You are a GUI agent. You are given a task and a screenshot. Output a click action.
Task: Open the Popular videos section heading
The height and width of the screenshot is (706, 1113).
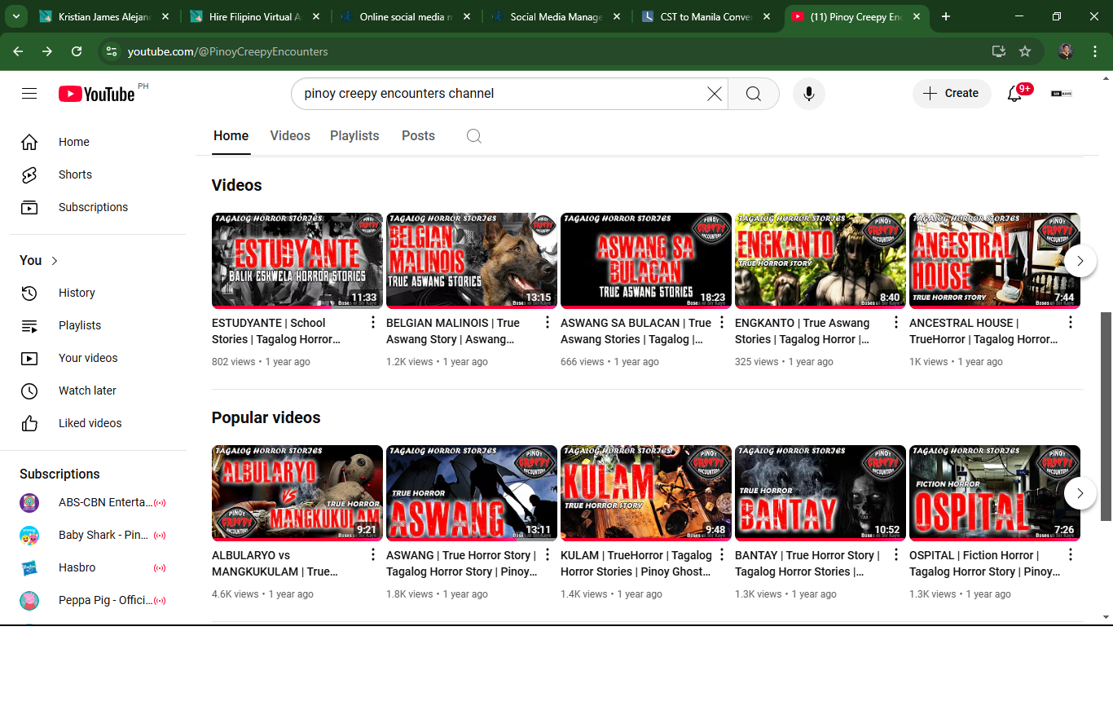pyautogui.click(x=266, y=417)
